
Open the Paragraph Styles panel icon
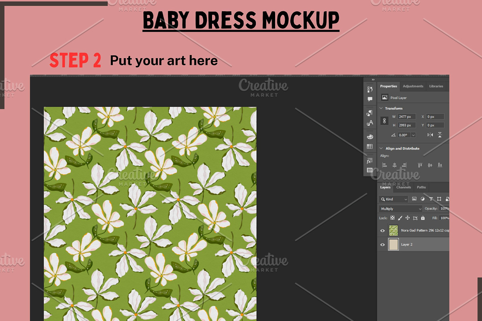(370, 113)
